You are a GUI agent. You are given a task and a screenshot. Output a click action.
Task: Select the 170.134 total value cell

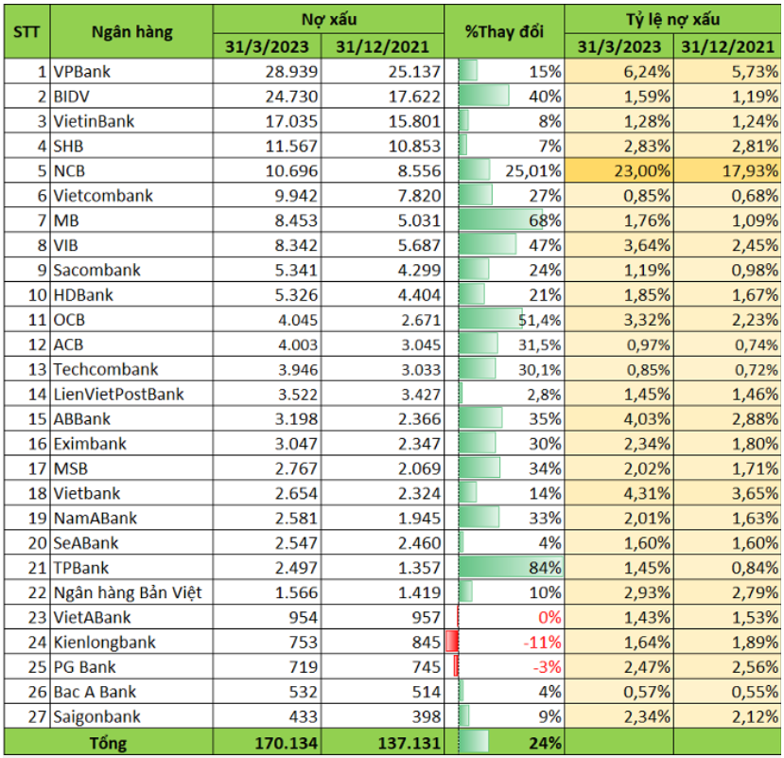pos(267,743)
